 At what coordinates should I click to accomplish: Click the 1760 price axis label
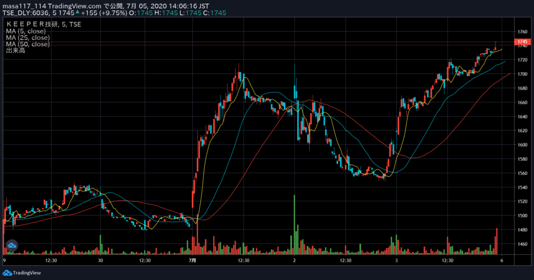point(523,32)
